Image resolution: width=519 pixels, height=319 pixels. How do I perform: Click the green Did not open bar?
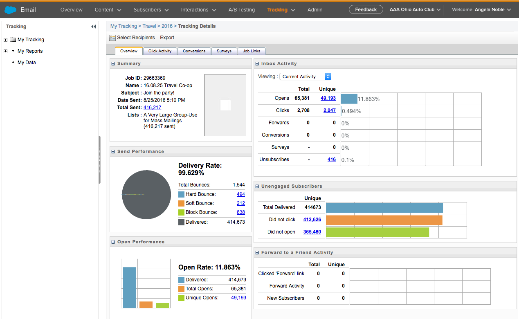click(377, 232)
